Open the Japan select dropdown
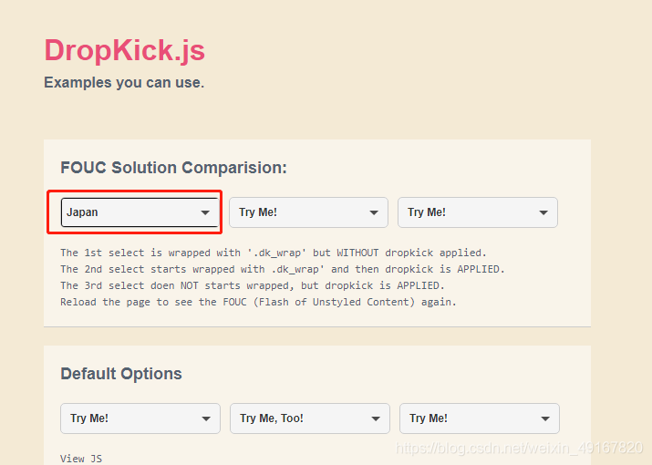The height and width of the screenshot is (465, 652). 140,212
